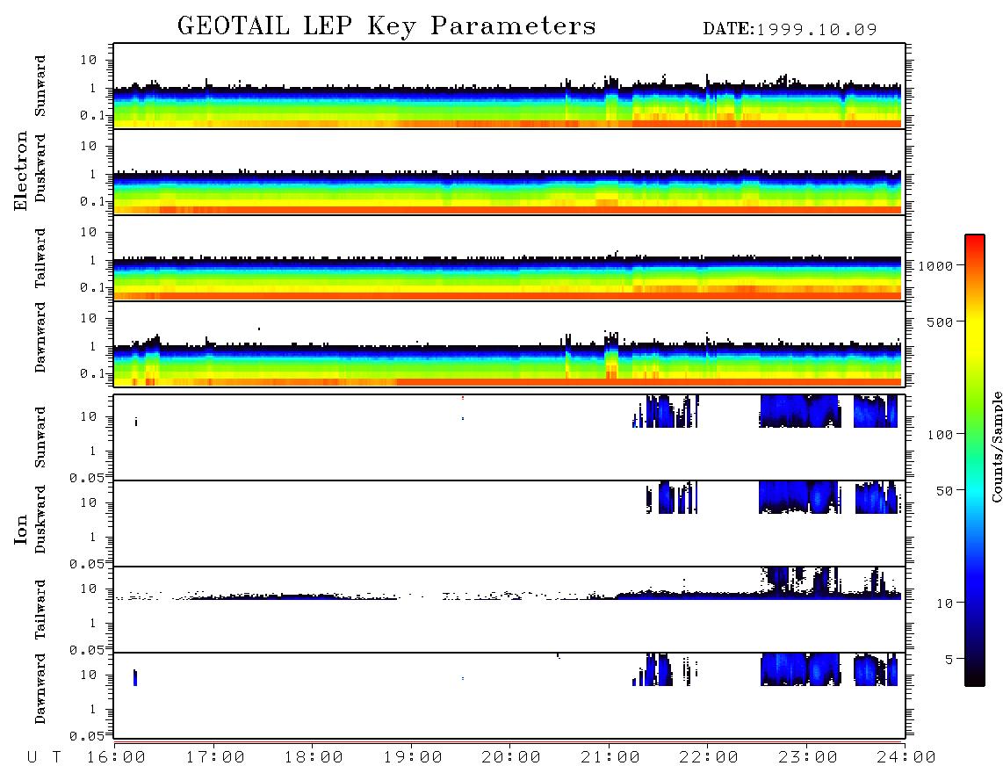1003x773 pixels.
Task: Click the Electron Dawnward spectrogram panel
Action: tap(509, 343)
